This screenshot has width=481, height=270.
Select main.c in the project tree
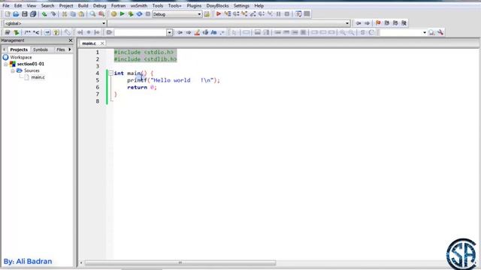coord(38,77)
